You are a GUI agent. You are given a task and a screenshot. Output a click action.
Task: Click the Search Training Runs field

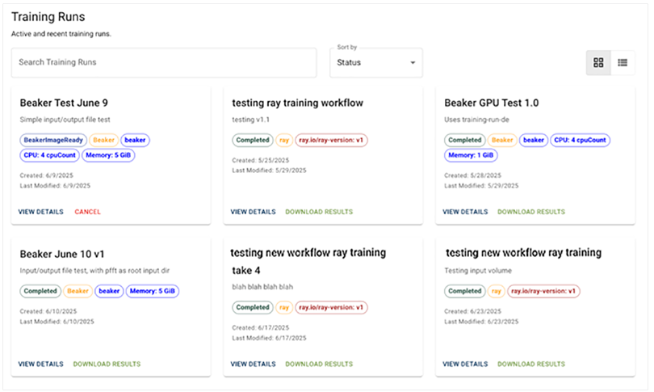pyautogui.click(x=164, y=62)
